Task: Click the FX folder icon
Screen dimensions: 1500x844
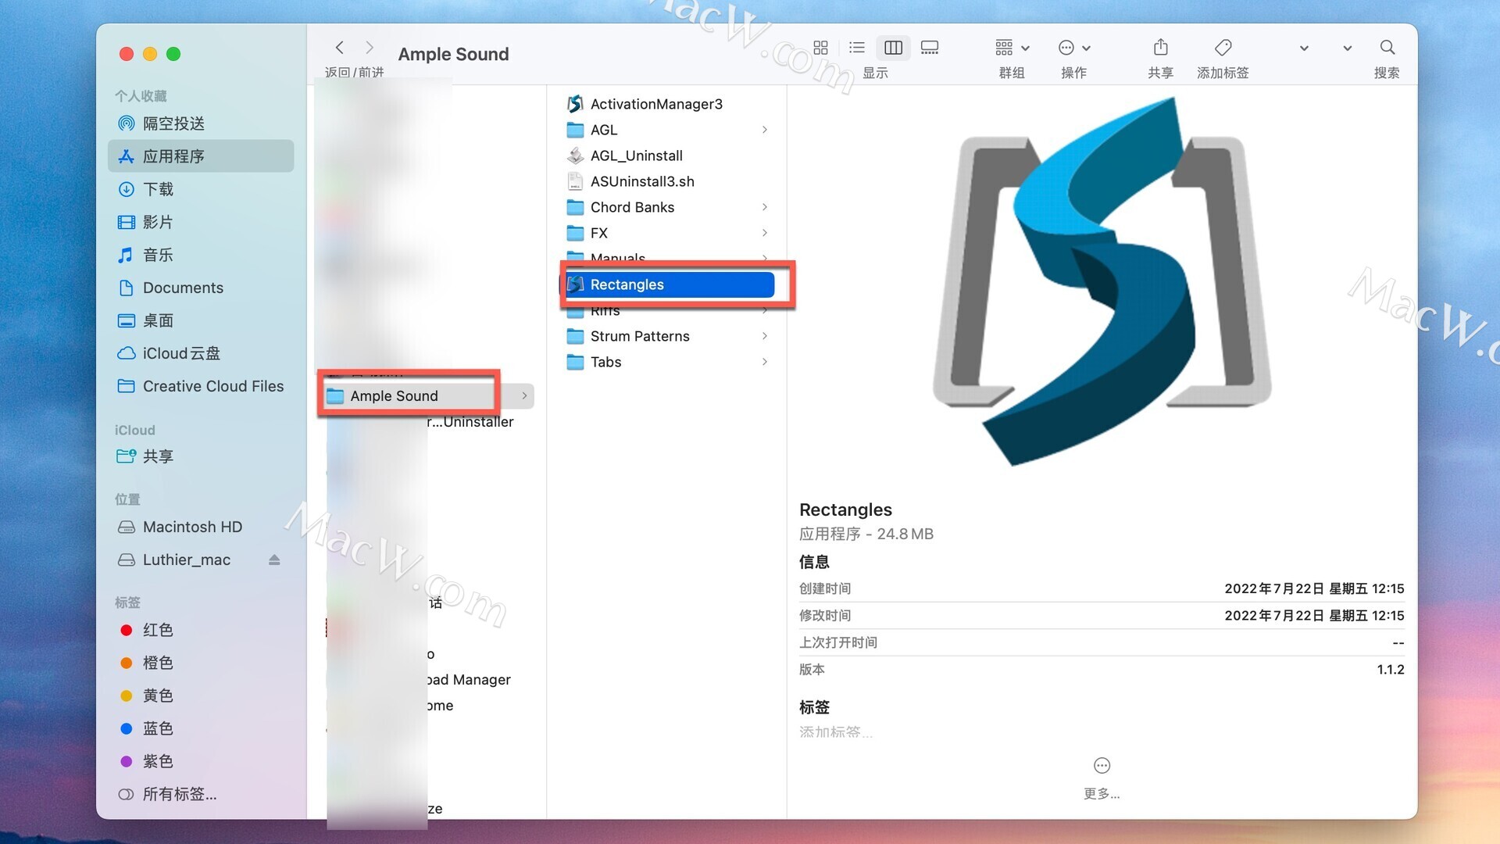Action: pyautogui.click(x=576, y=233)
